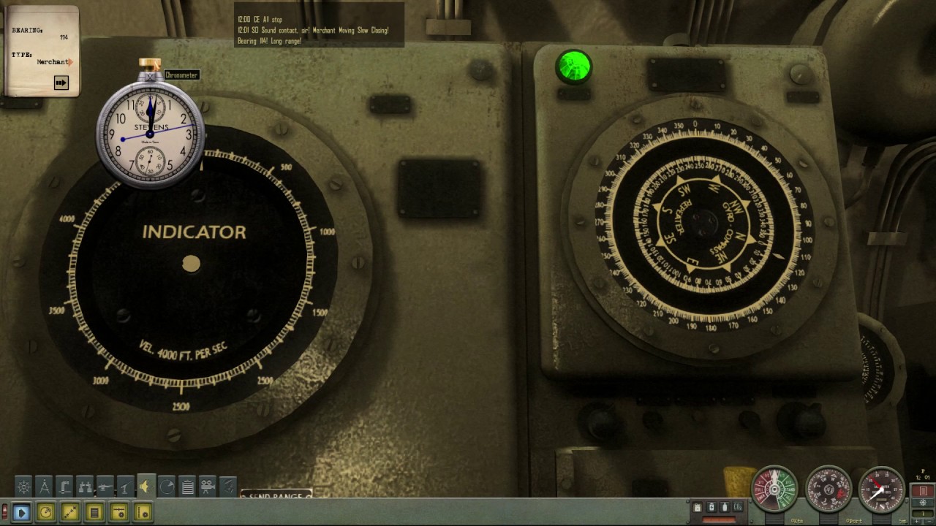
Task: Click the compass rose button below the red button
Action: tap(923, 503)
